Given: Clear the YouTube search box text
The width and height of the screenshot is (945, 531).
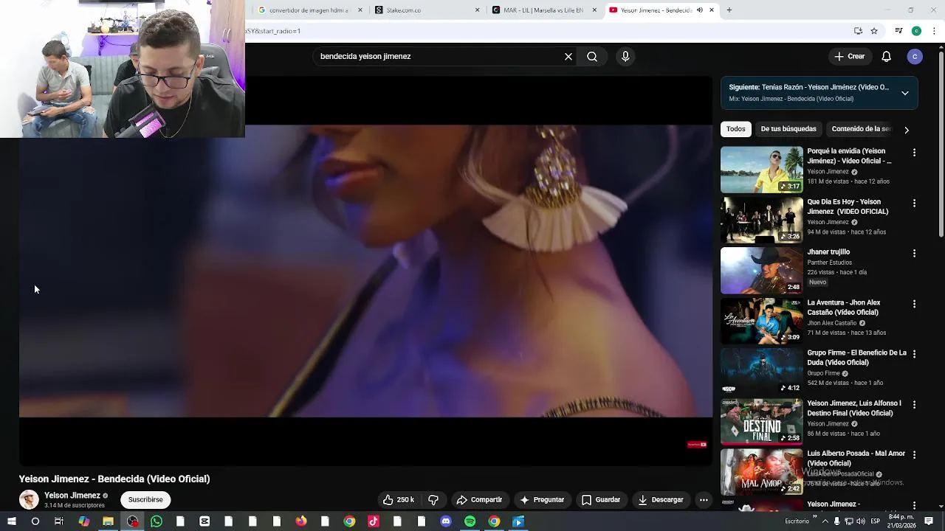Looking at the screenshot, I should [x=568, y=57].
